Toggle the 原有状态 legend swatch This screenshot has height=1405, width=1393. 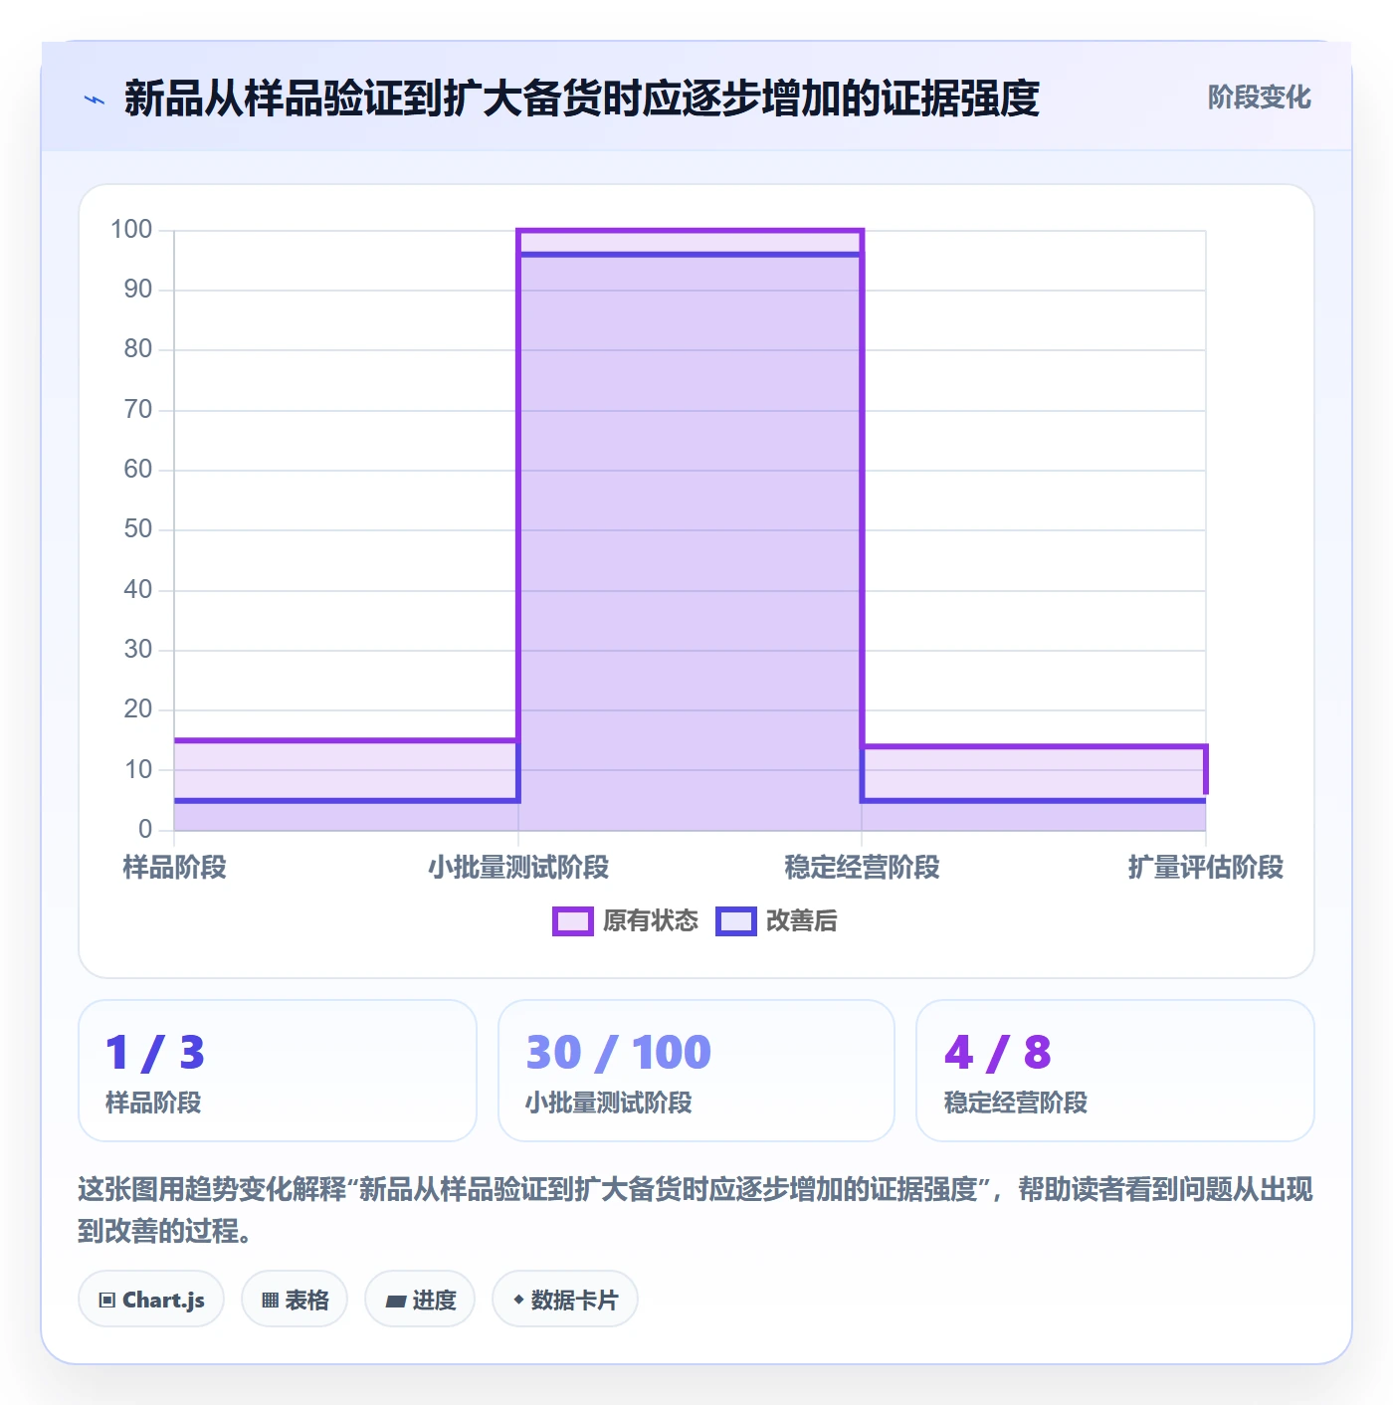(572, 921)
